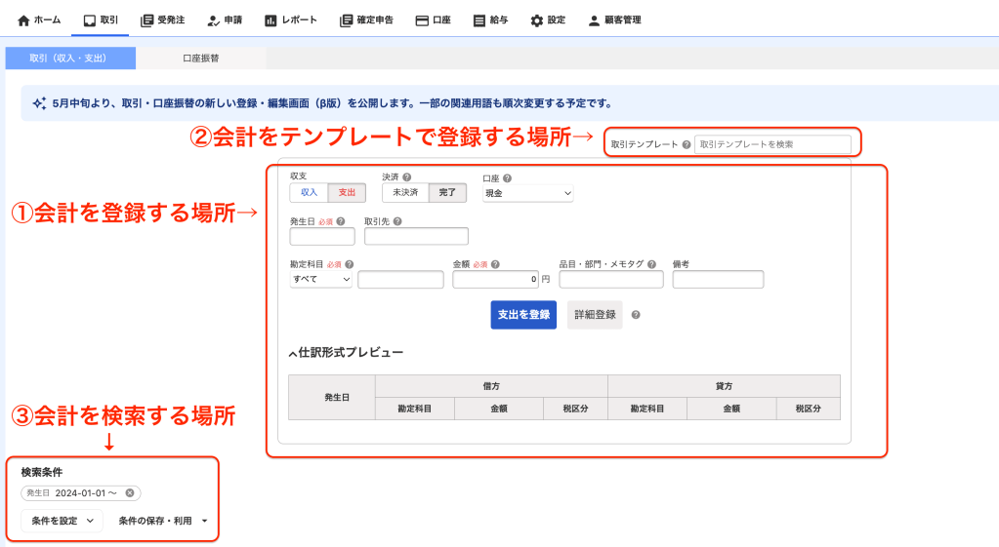Click help icon beside 詳細登録 button

click(x=636, y=315)
